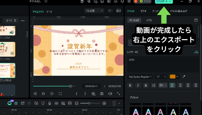Click the orange user avatar
The width and height of the screenshot is (202, 115).
tap(136, 1)
